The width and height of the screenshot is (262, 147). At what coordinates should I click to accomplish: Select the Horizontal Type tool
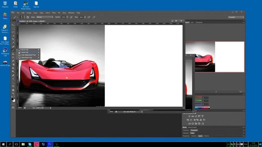pos(13,79)
